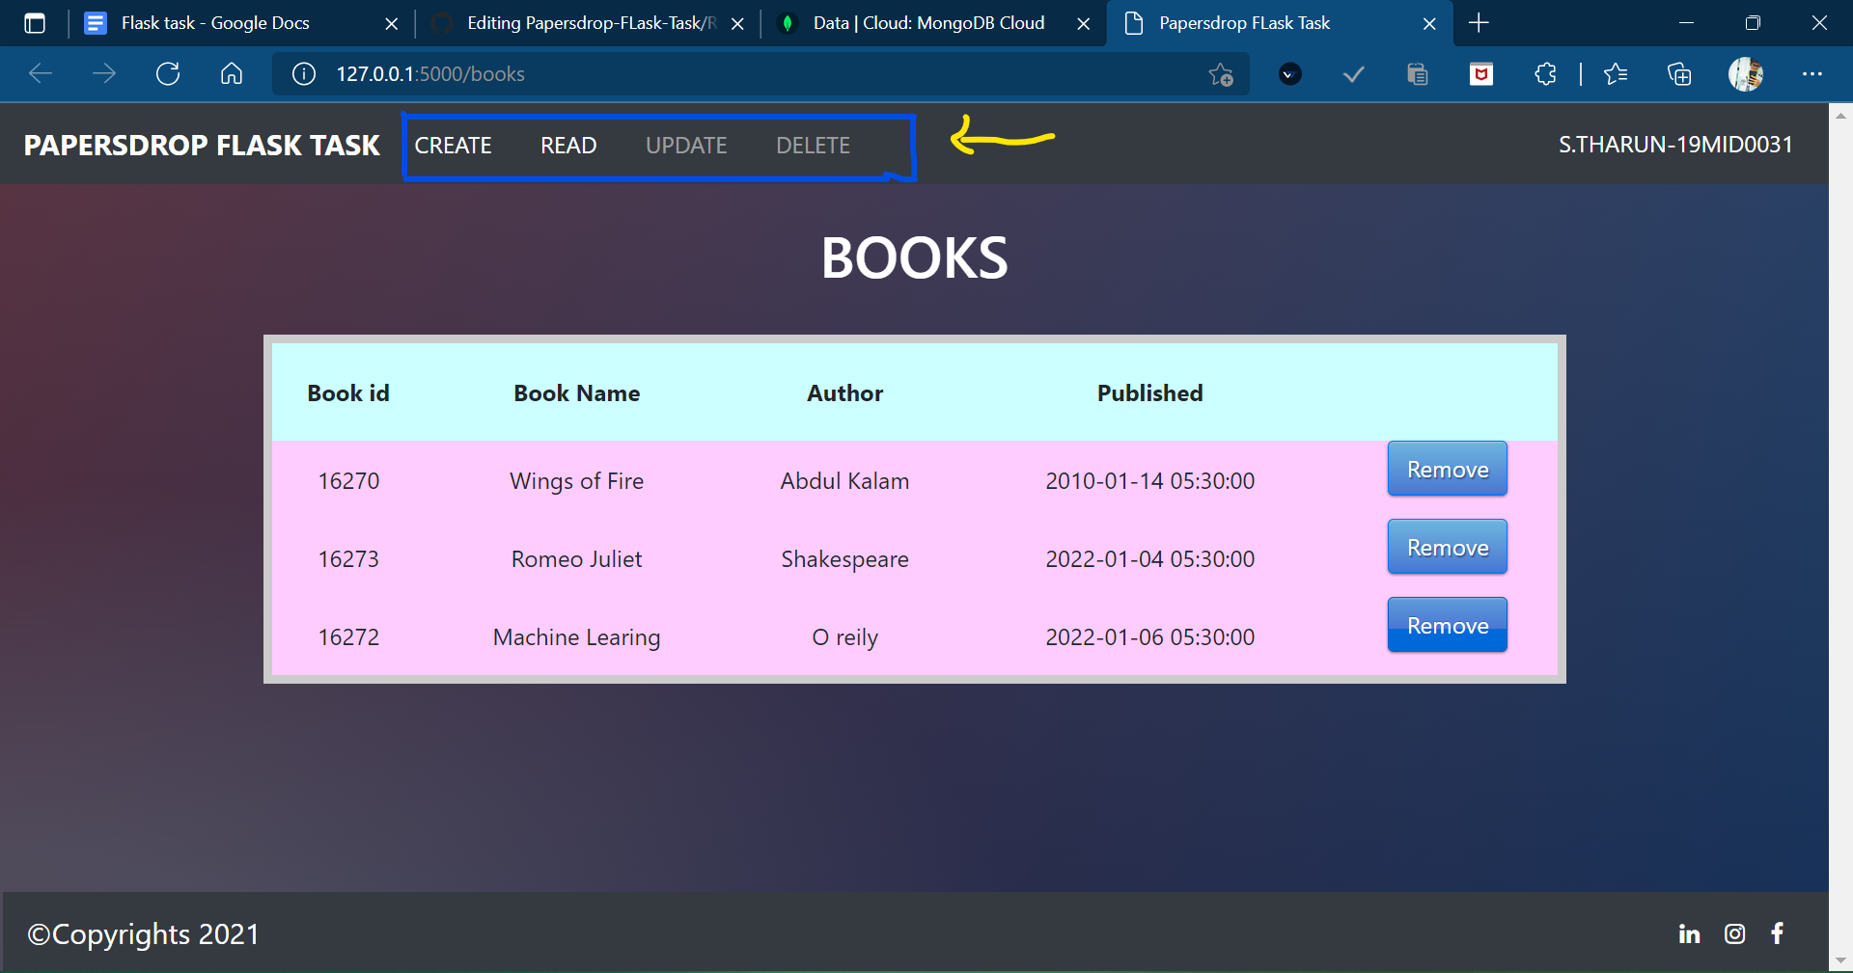Click the browser profile avatar icon

[1745, 73]
